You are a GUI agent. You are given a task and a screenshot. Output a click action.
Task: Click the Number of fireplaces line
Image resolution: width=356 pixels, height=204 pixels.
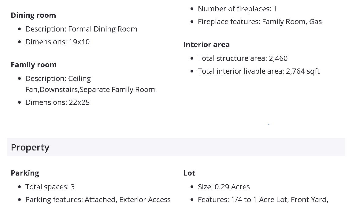[x=237, y=9]
